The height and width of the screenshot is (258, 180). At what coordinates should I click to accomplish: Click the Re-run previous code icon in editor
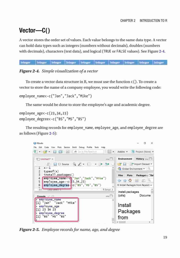(x=107, y=164)
